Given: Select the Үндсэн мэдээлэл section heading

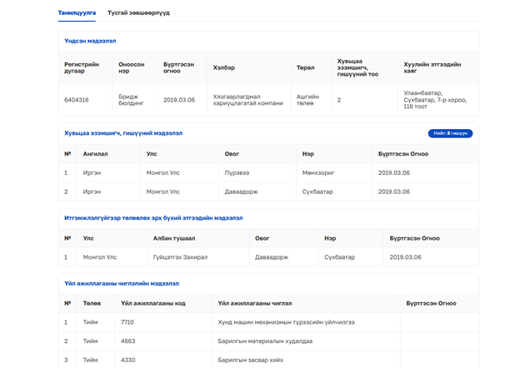Looking at the screenshot, I should (x=90, y=41).
